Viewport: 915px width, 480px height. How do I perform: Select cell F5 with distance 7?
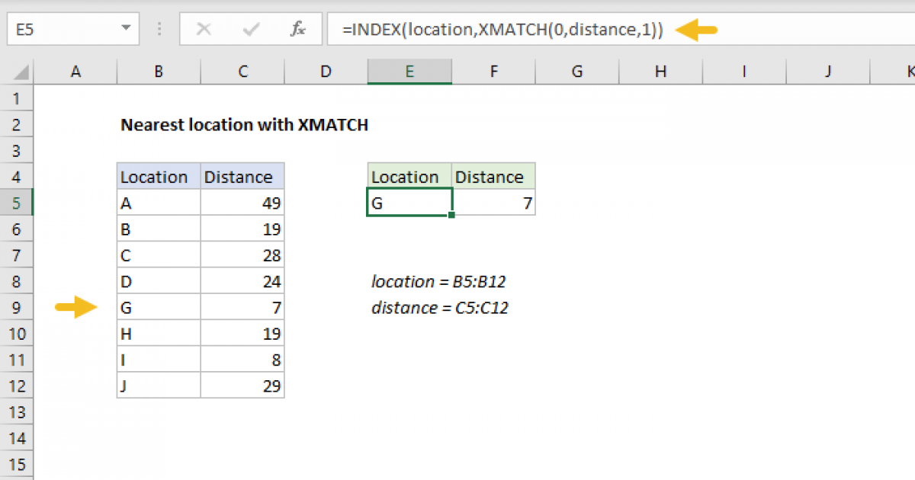tap(494, 202)
